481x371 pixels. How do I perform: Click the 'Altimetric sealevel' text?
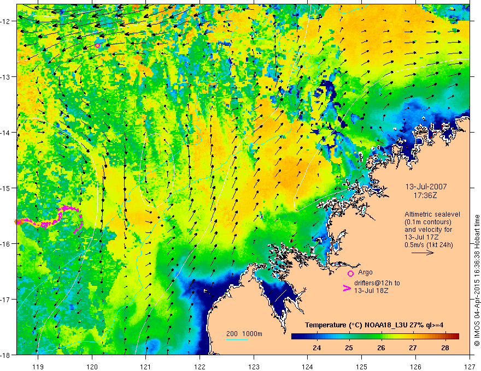[432, 214]
